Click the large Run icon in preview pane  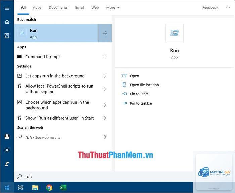coord(174,33)
